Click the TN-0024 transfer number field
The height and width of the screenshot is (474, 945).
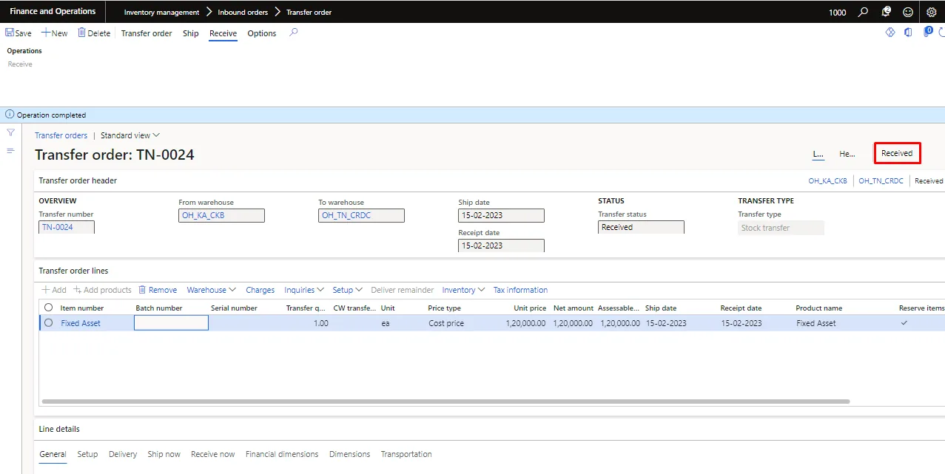[67, 227]
